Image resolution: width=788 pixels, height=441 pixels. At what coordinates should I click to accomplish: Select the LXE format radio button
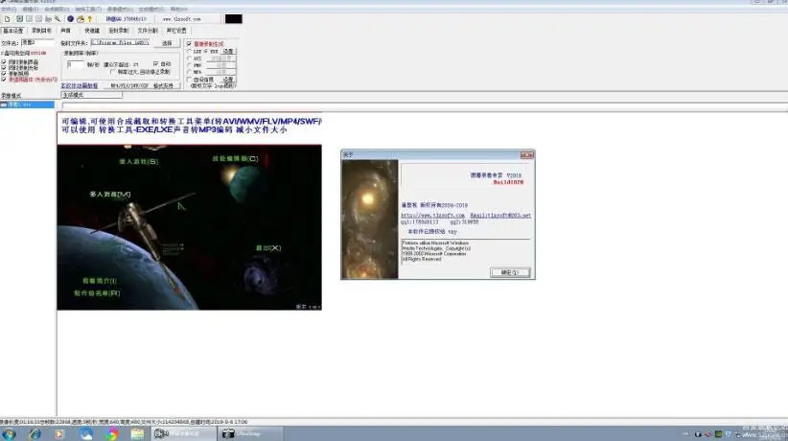(189, 52)
